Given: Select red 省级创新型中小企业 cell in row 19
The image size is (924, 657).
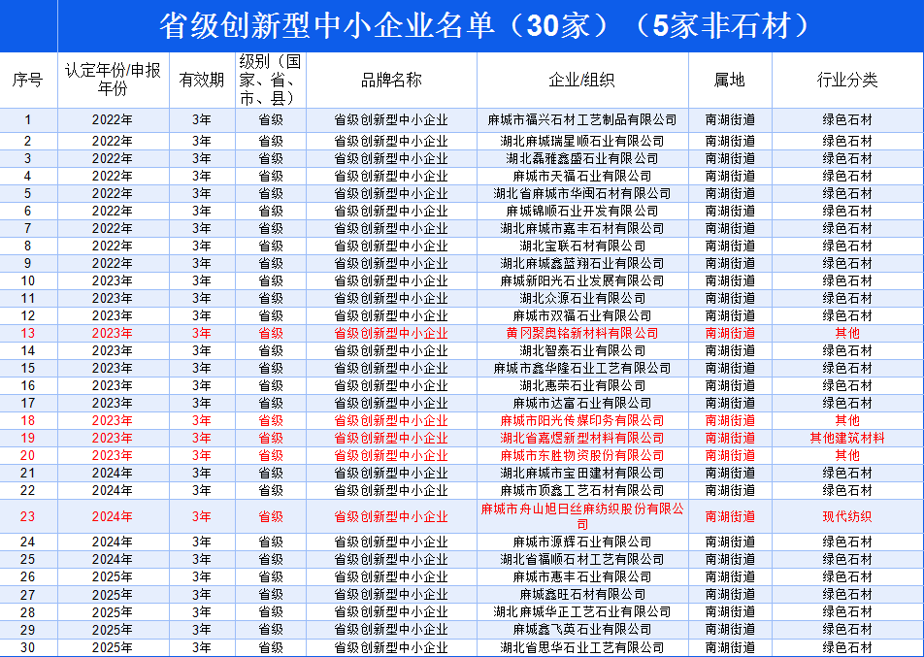Looking at the screenshot, I should [x=391, y=439].
